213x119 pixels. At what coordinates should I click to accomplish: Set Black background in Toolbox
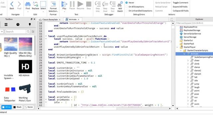18,107
